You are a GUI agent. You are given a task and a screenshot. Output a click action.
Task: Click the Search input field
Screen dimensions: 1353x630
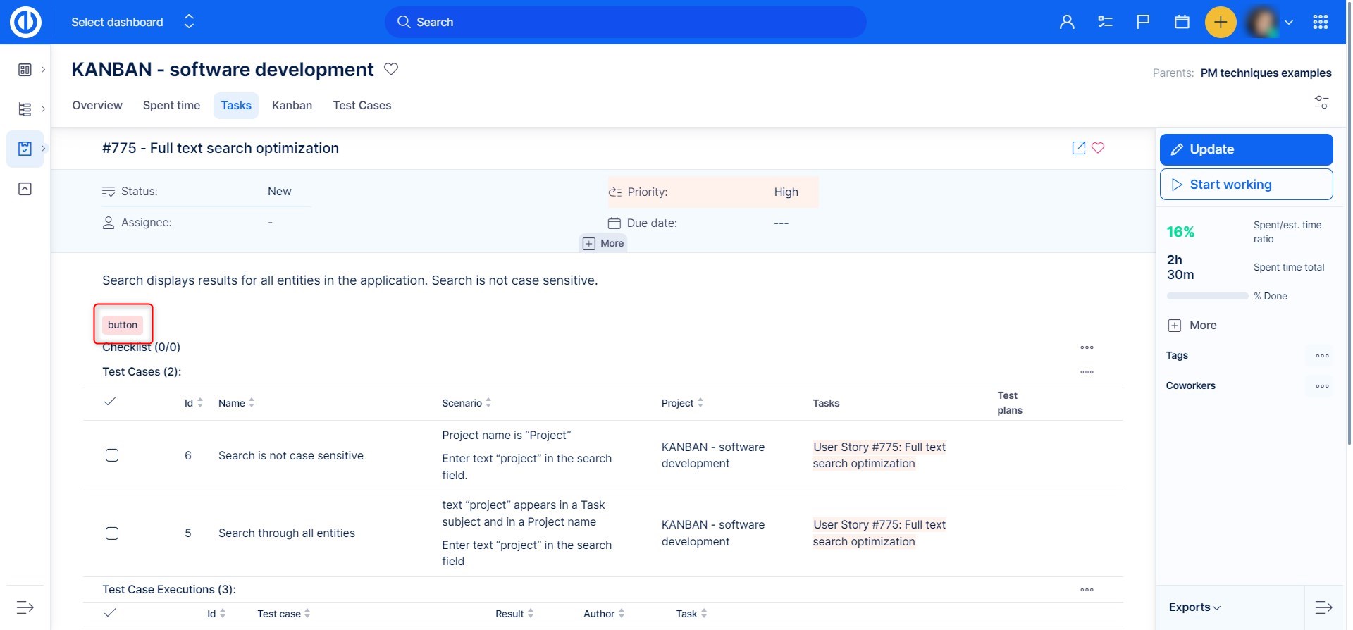pos(625,22)
